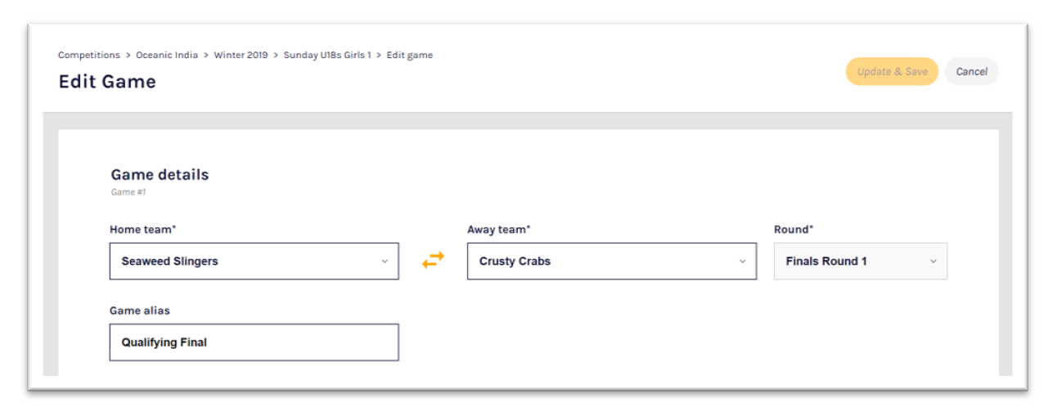Image resolution: width=1053 pixels, height=416 pixels.
Task: Click the chevron arrow in the Round field
Action: (x=933, y=262)
